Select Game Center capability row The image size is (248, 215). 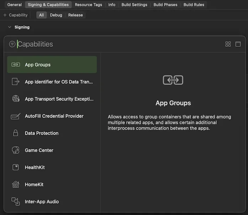[52, 150]
